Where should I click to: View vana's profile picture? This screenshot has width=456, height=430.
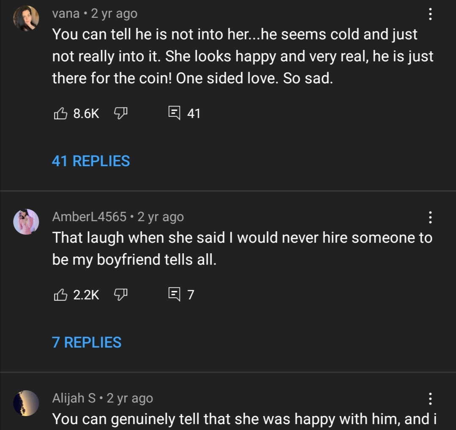pyautogui.click(x=26, y=19)
